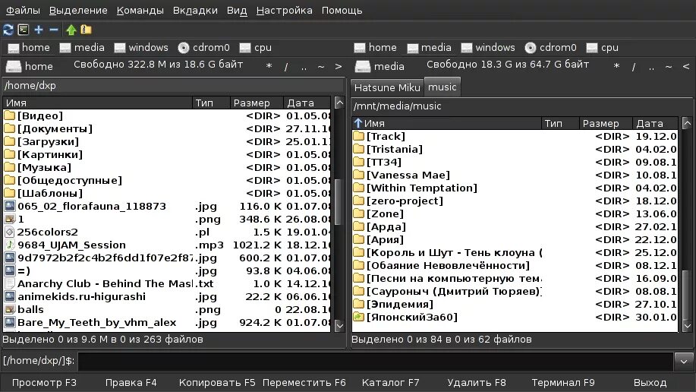
Task: Select windows drive button in right panel
Action: pyautogui.click(x=488, y=48)
